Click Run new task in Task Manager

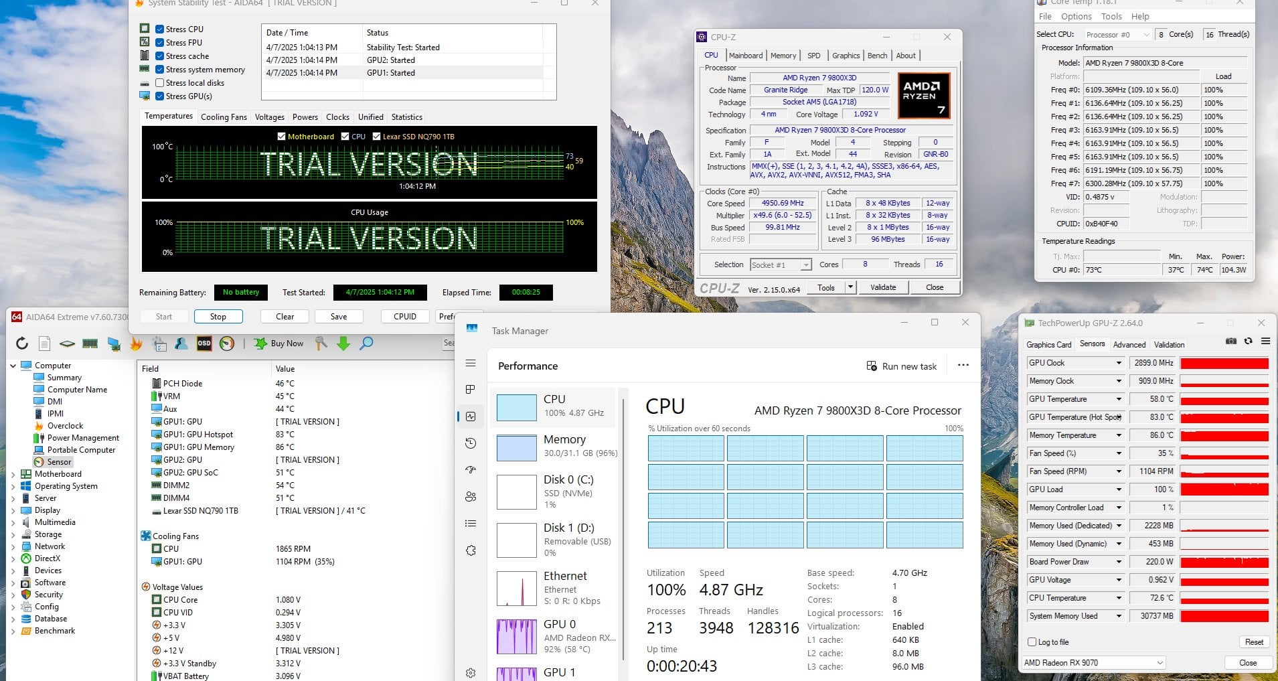click(902, 366)
